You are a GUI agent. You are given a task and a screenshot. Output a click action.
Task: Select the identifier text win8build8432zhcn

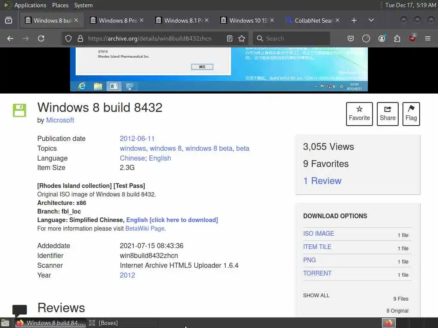point(149,256)
